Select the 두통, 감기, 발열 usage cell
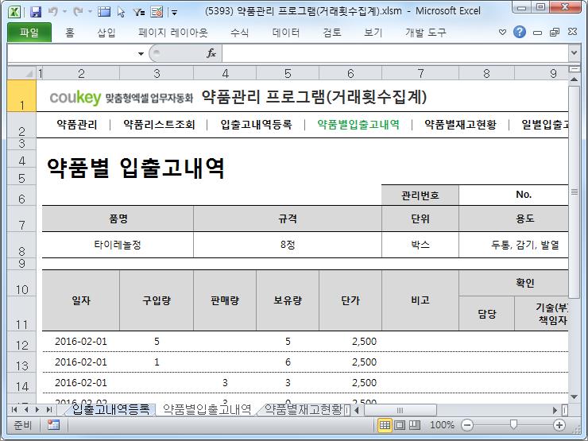The width and height of the screenshot is (588, 441). 514,245
